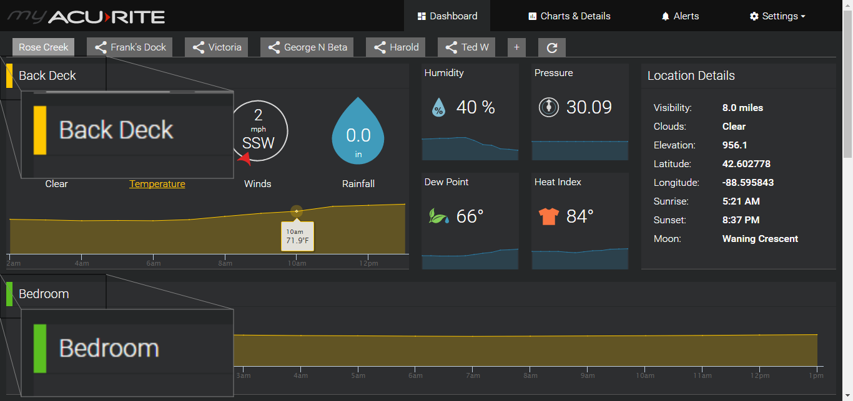Image resolution: width=853 pixels, height=401 pixels.
Task: Switch to the Victoria location
Action: 217,47
